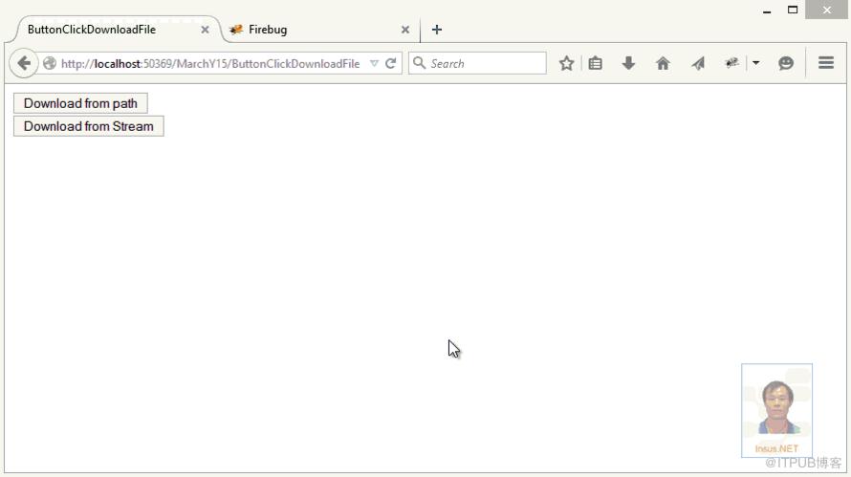Open Firebug bug icon in toolbar

click(x=731, y=63)
